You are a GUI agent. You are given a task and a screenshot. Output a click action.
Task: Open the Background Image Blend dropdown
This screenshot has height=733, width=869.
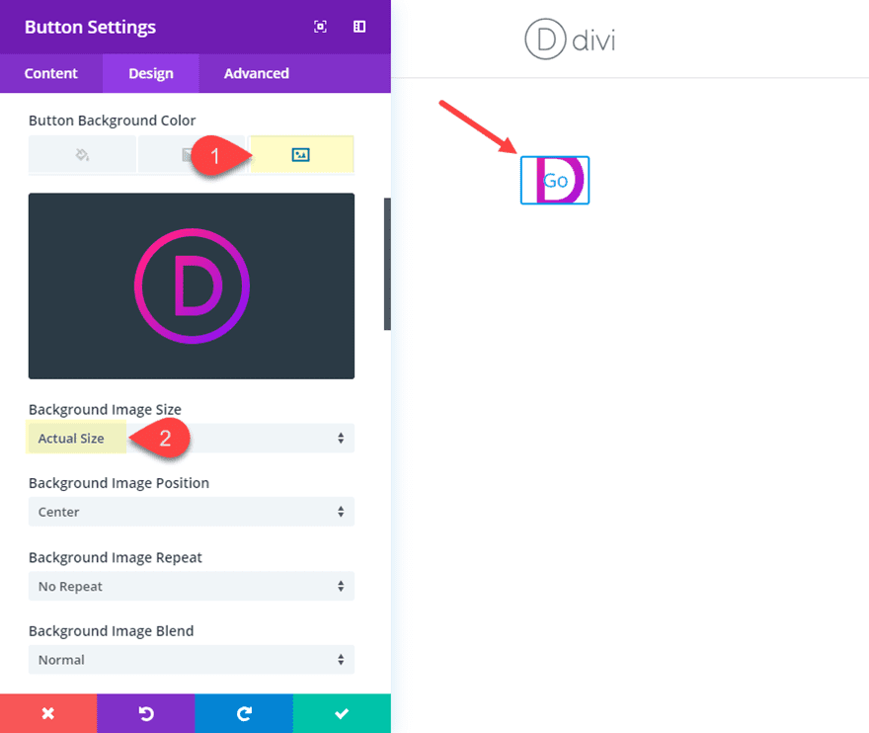[x=191, y=659]
